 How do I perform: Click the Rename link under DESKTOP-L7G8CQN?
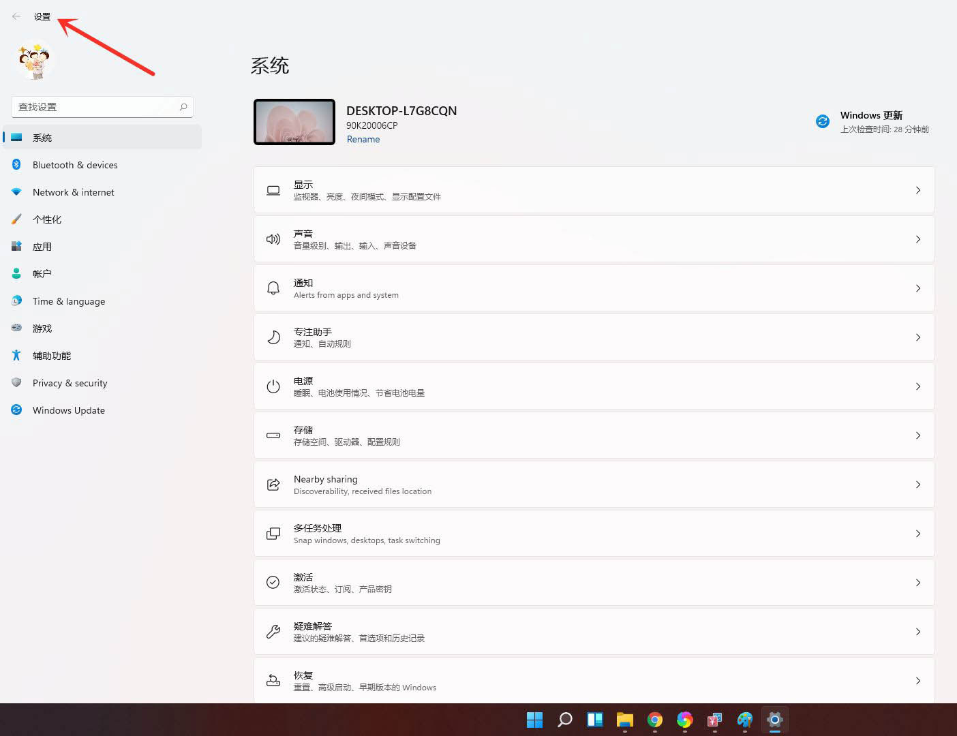(x=363, y=139)
